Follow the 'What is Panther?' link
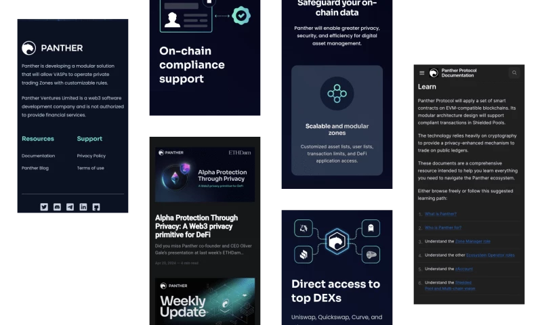This screenshot has width=542, height=325. pyautogui.click(x=440, y=214)
